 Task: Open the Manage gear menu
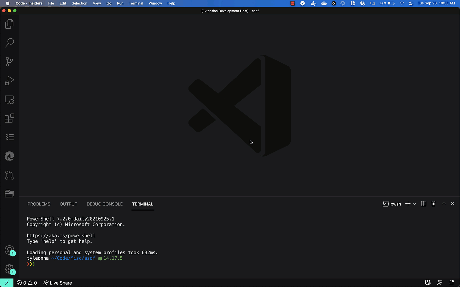click(9, 269)
